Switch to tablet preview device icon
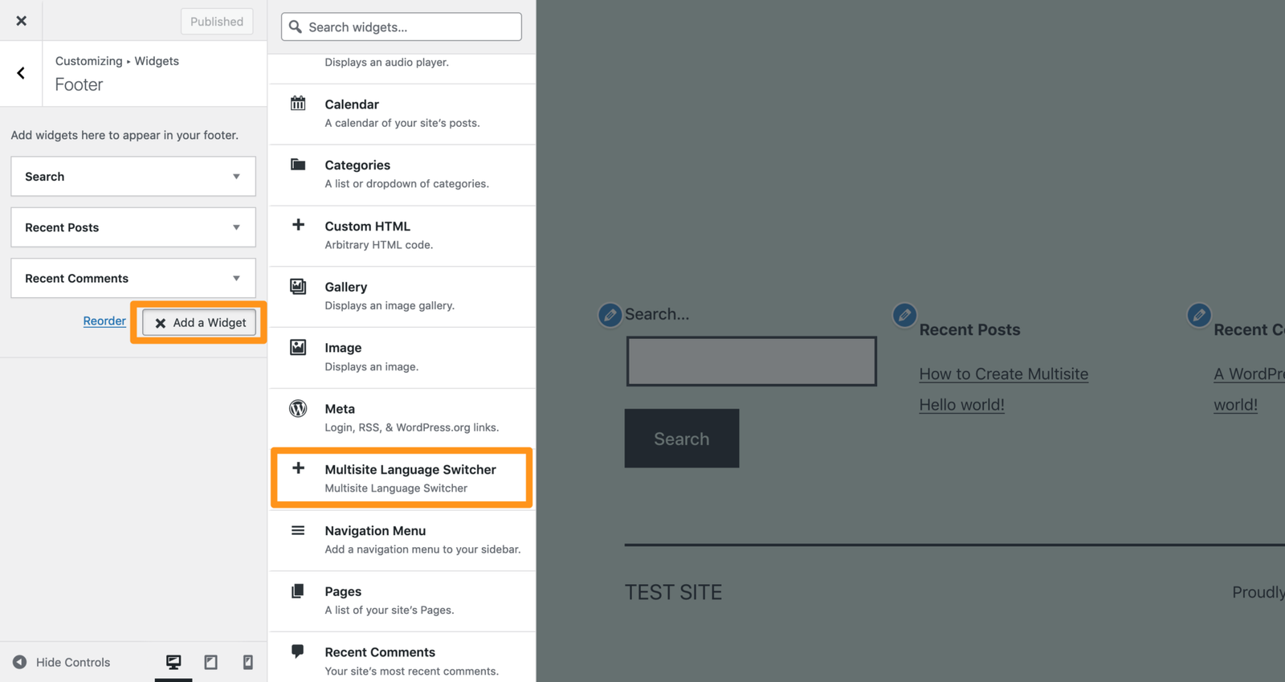Screen dimensions: 1285x682 point(210,662)
